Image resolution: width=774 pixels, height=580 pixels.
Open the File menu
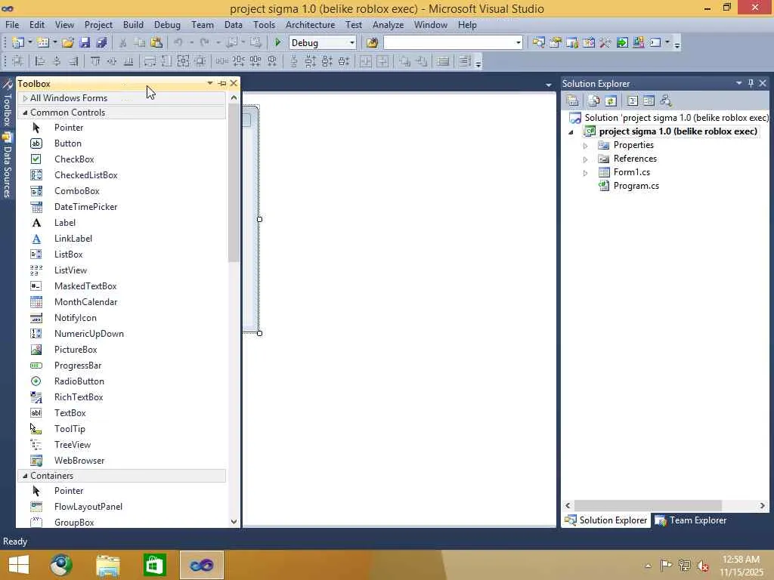[x=12, y=25]
